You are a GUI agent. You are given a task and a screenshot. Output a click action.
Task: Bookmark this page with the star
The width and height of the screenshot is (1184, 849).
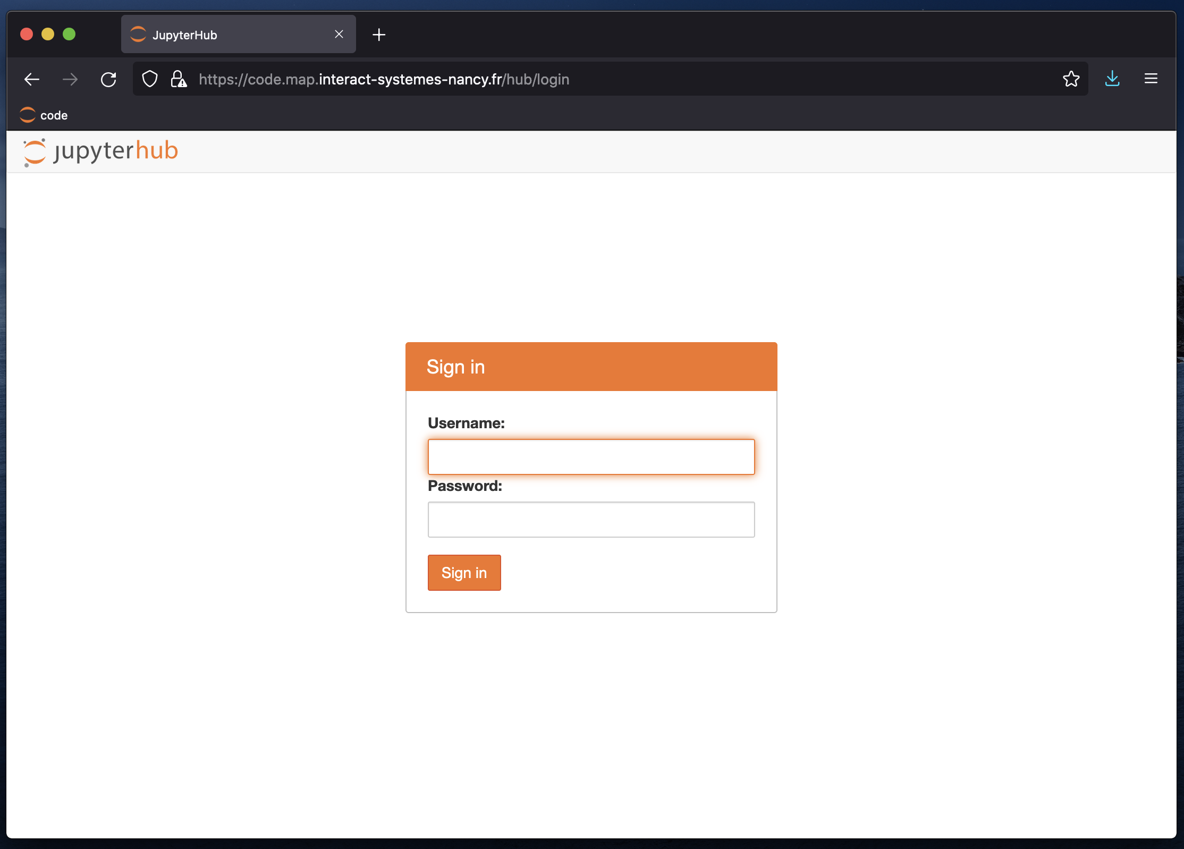pos(1071,79)
